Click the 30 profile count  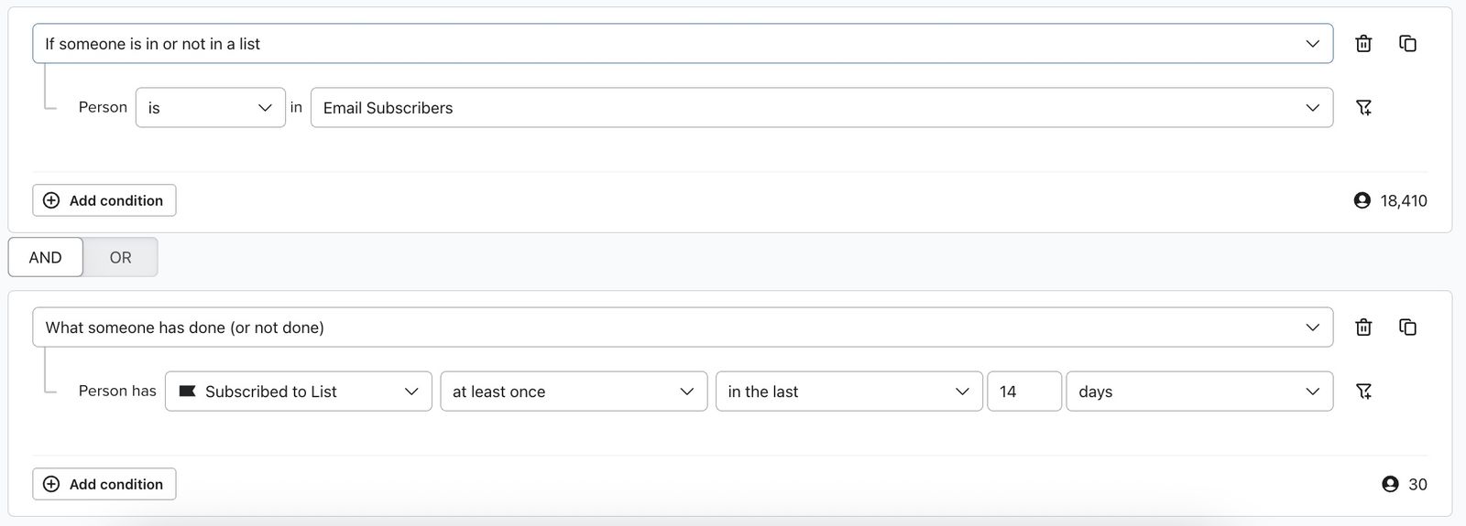coord(1417,484)
